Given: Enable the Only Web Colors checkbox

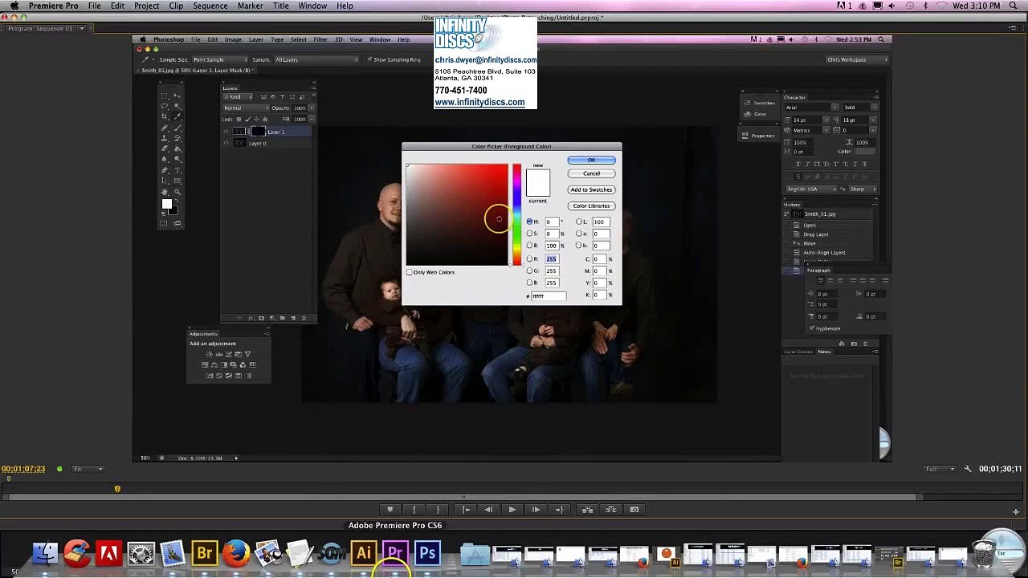Looking at the screenshot, I should (410, 272).
